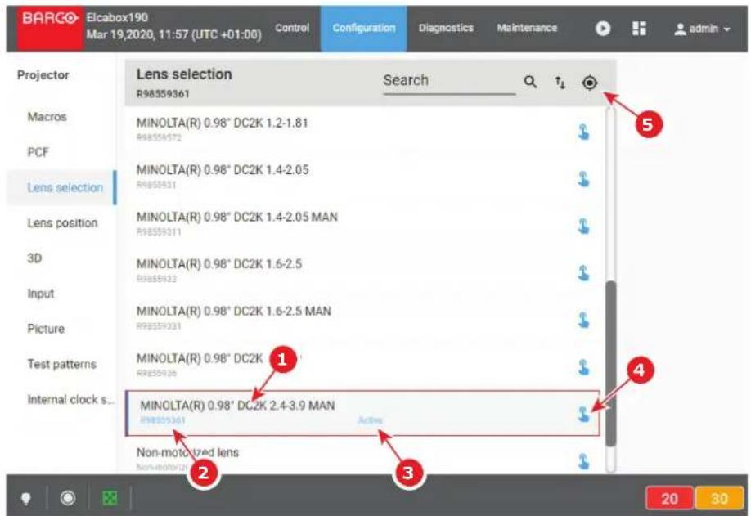Screen dimensions: 751x516
Task: Click the play circle icon in header
Action: coord(603,29)
